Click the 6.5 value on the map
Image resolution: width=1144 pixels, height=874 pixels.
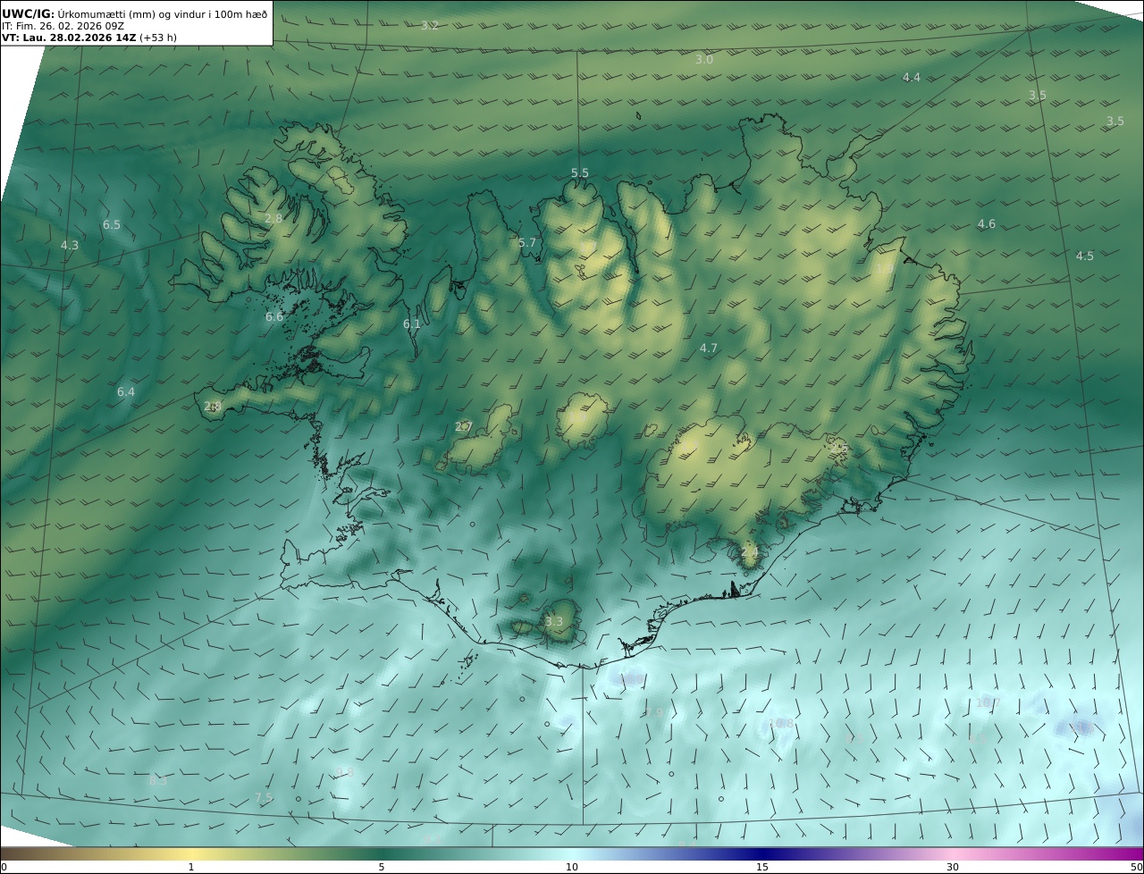(x=112, y=224)
